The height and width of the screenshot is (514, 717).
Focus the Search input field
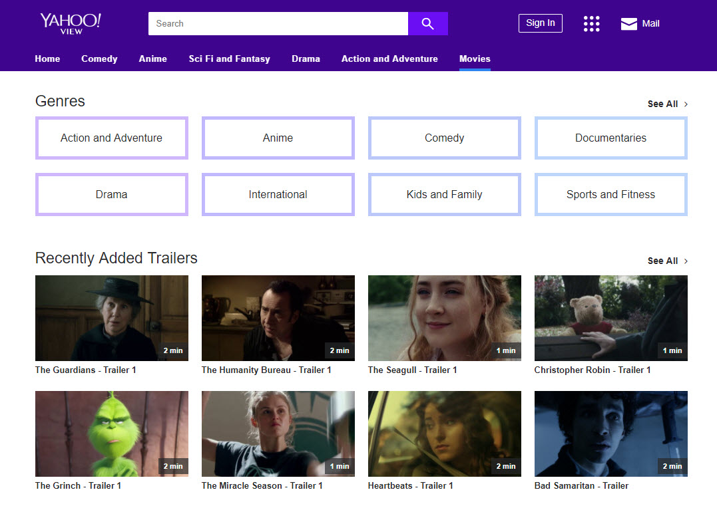(278, 24)
